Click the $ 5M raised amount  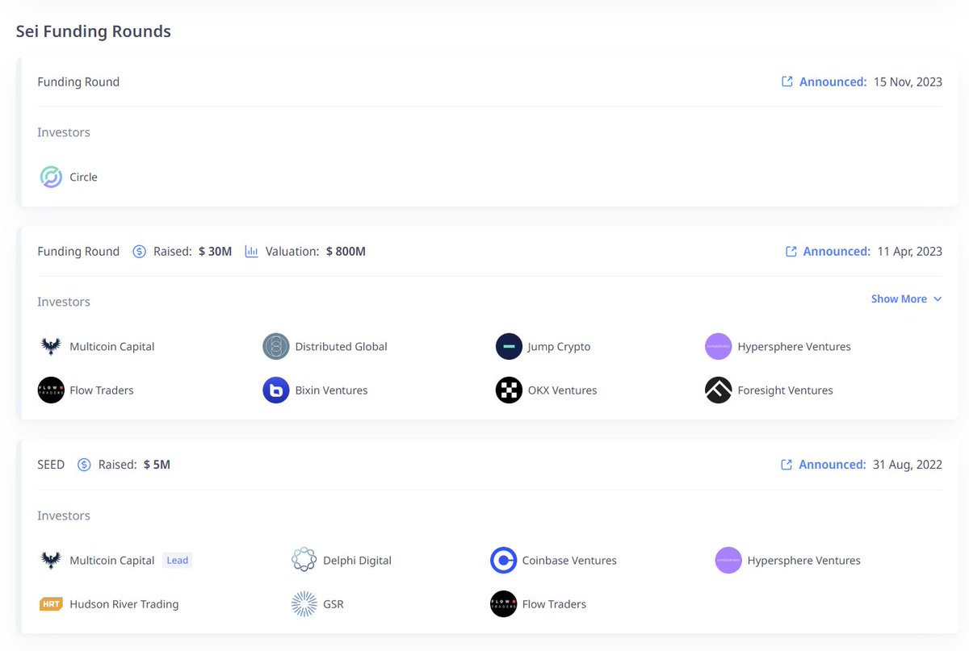[x=157, y=465]
